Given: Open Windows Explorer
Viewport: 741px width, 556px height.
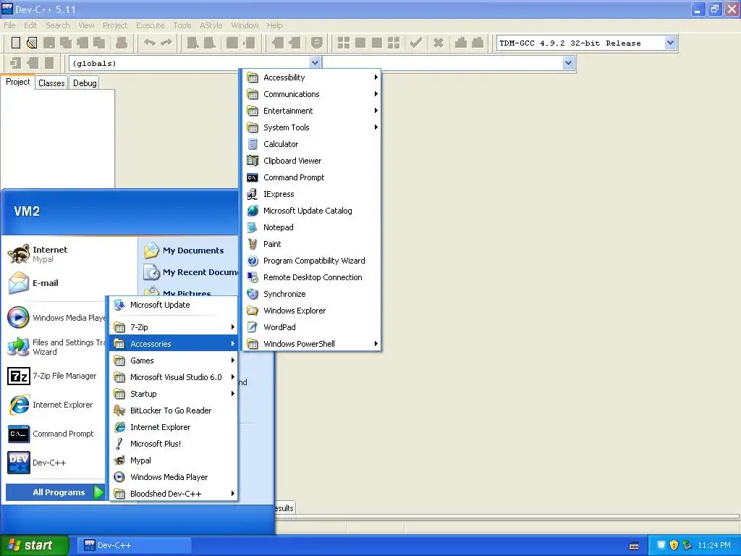Looking at the screenshot, I should [x=311, y=311].
